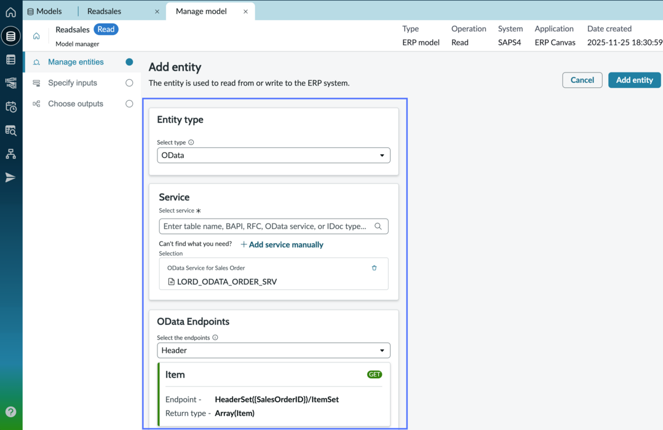663x430 pixels.
Task: Click the SAPS4 system value
Action: coord(509,42)
